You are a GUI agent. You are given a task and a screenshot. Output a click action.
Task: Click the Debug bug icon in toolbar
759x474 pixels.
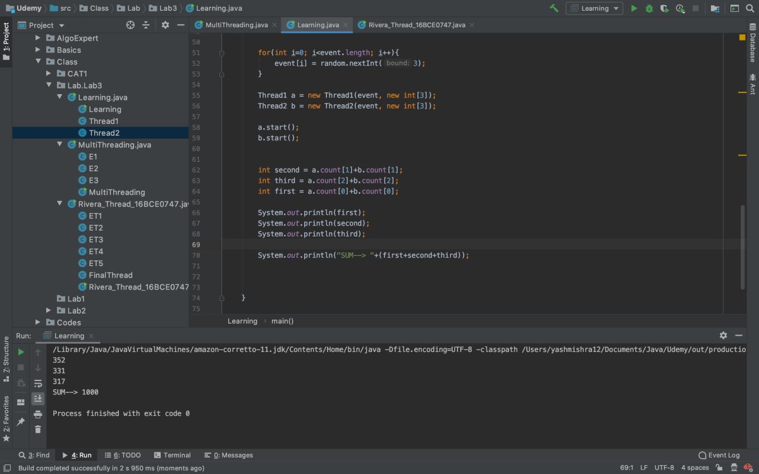point(649,8)
